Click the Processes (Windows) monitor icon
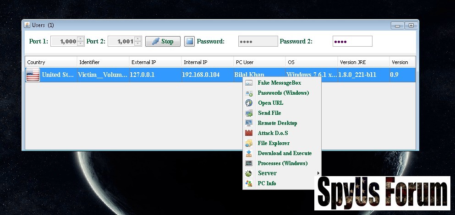 pos(249,163)
